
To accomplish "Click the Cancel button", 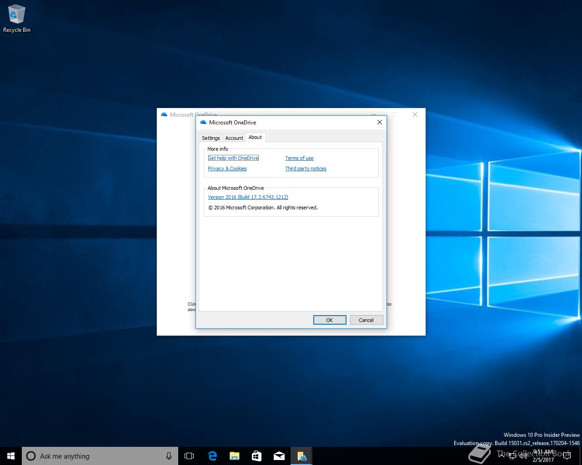I will (x=366, y=320).
